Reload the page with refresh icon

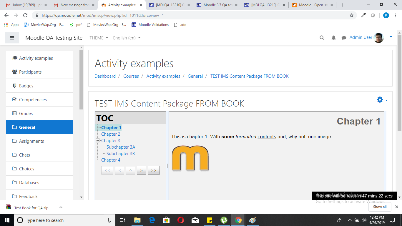pyautogui.click(x=25, y=15)
